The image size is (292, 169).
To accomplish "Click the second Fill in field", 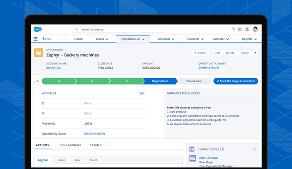I will pos(88,113).
